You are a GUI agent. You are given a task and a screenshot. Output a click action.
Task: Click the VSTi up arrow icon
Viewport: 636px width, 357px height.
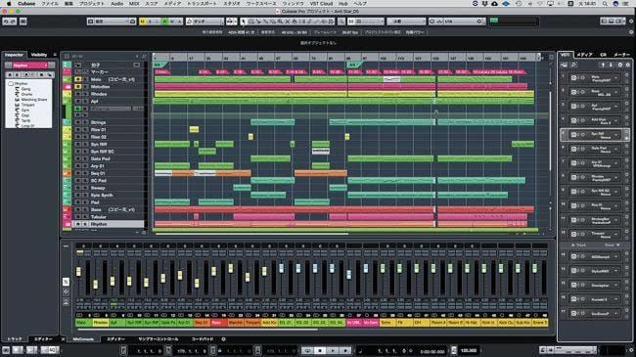[603, 65]
